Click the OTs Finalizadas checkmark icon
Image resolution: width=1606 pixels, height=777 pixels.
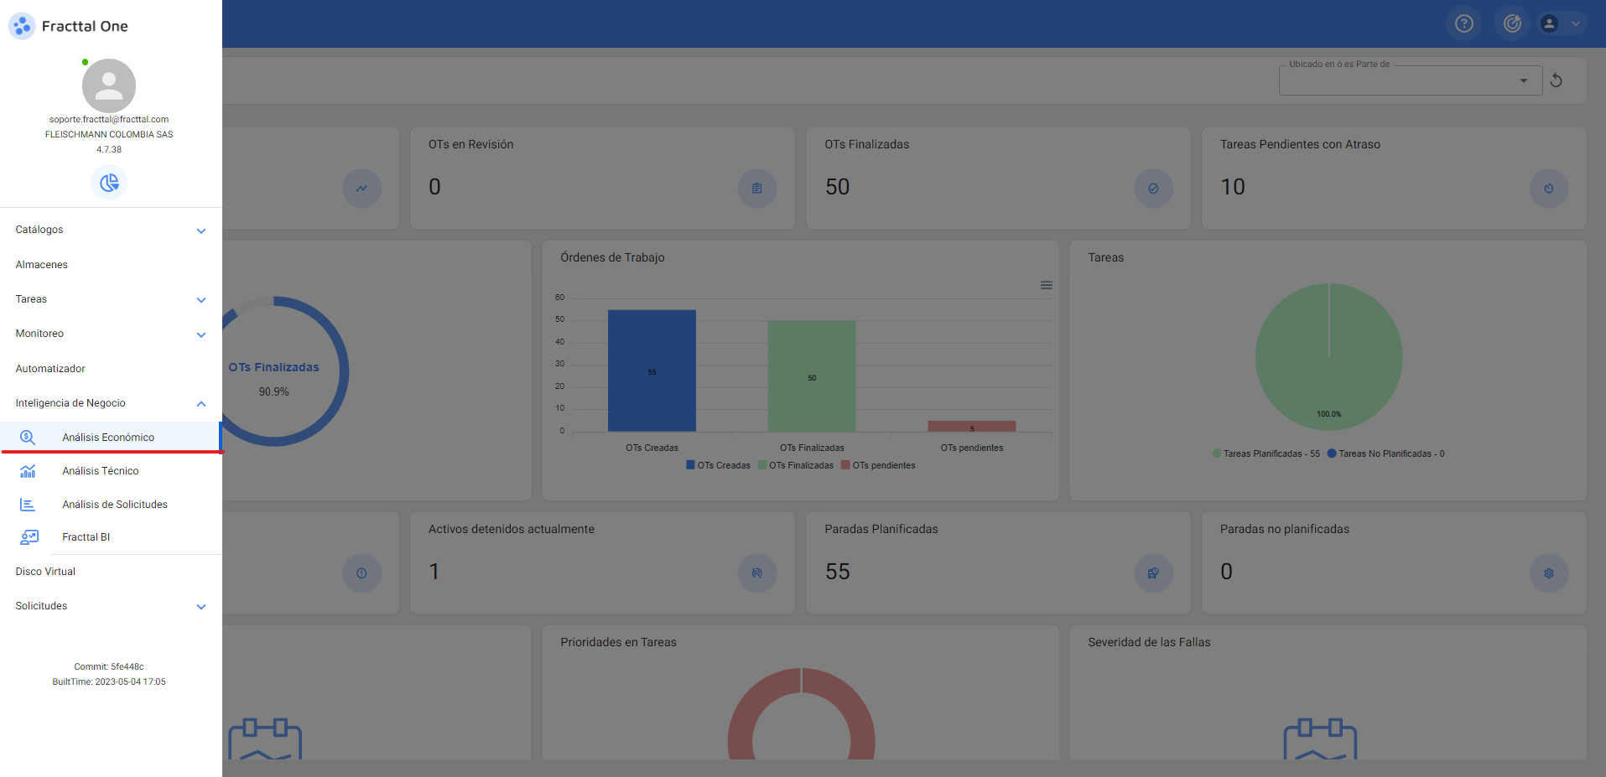tap(1153, 189)
